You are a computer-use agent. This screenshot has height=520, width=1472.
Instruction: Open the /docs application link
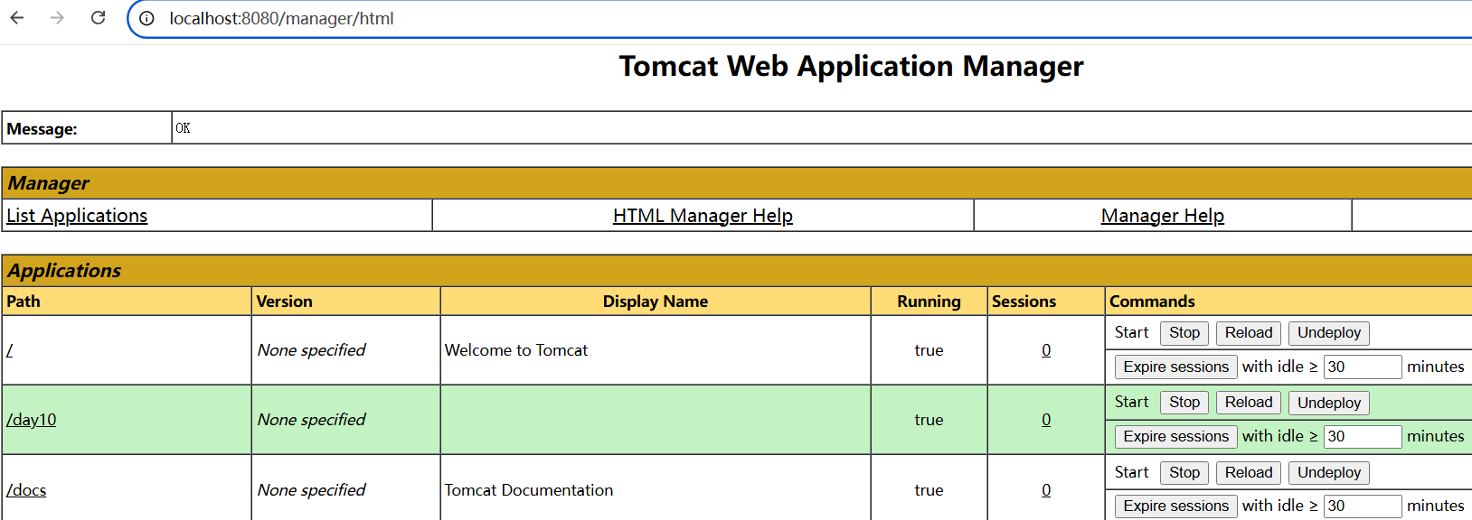coord(26,490)
